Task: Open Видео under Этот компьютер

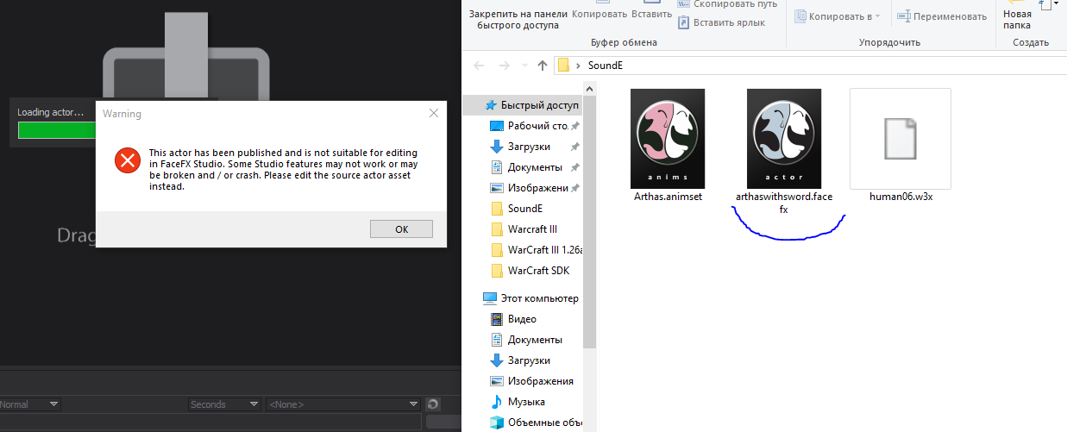Action: click(x=522, y=319)
